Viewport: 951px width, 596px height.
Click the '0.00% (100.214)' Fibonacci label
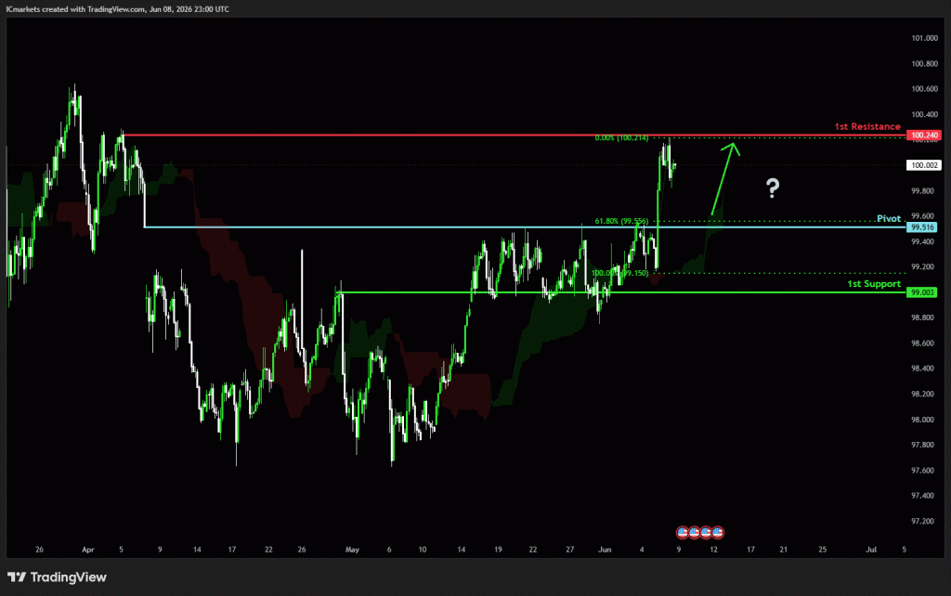point(621,138)
